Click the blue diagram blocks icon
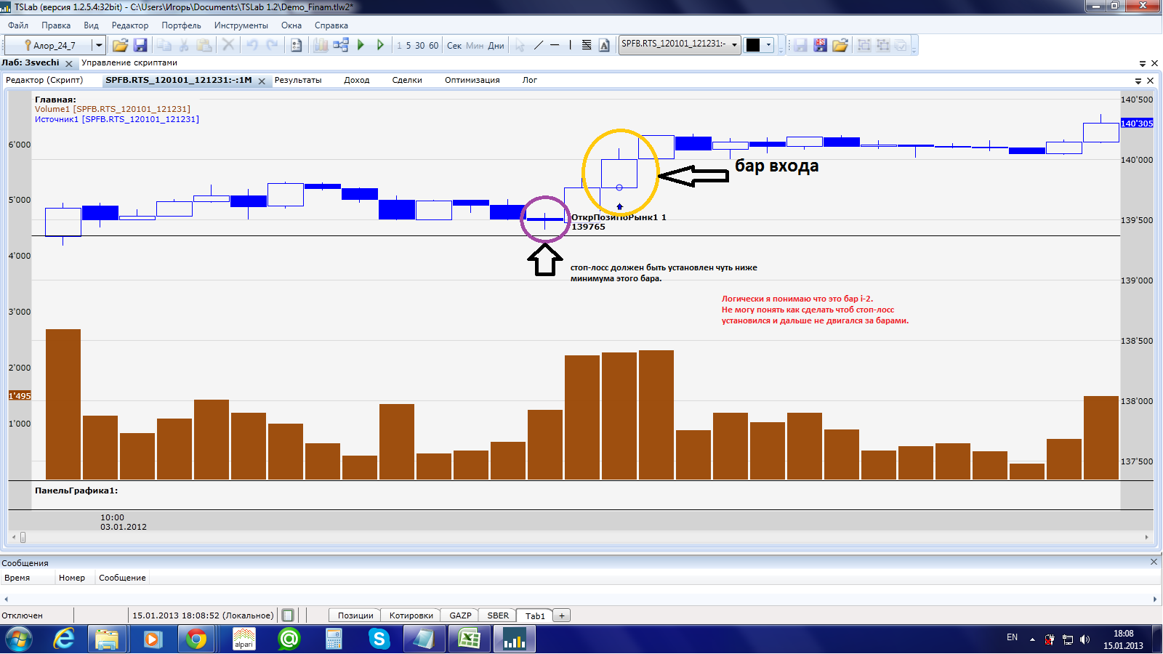Image resolution: width=1163 pixels, height=654 pixels. [341, 45]
